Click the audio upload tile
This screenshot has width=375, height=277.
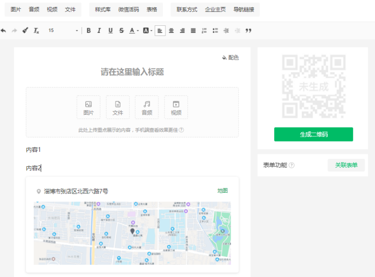click(147, 107)
